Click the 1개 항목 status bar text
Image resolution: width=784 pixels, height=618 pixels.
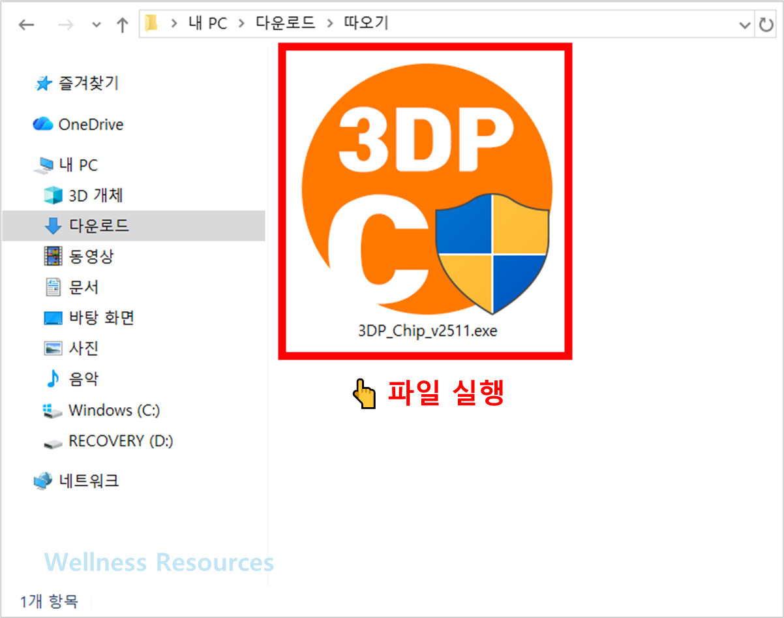[x=49, y=601]
